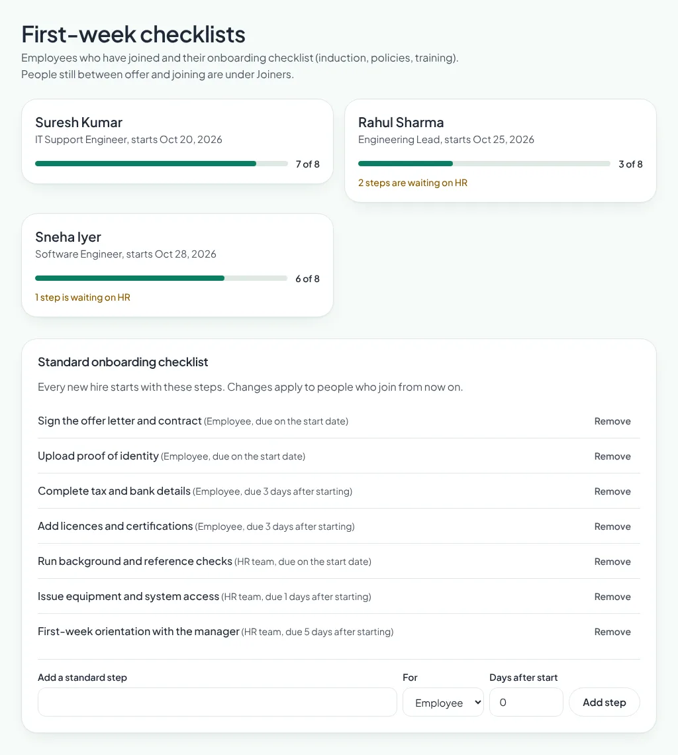Click 'Add licences and certifications' step text
Screen dimensions: 678x755
115,527
